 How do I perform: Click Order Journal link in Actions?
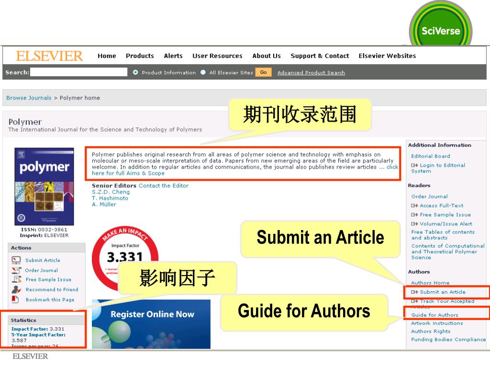coord(41,270)
